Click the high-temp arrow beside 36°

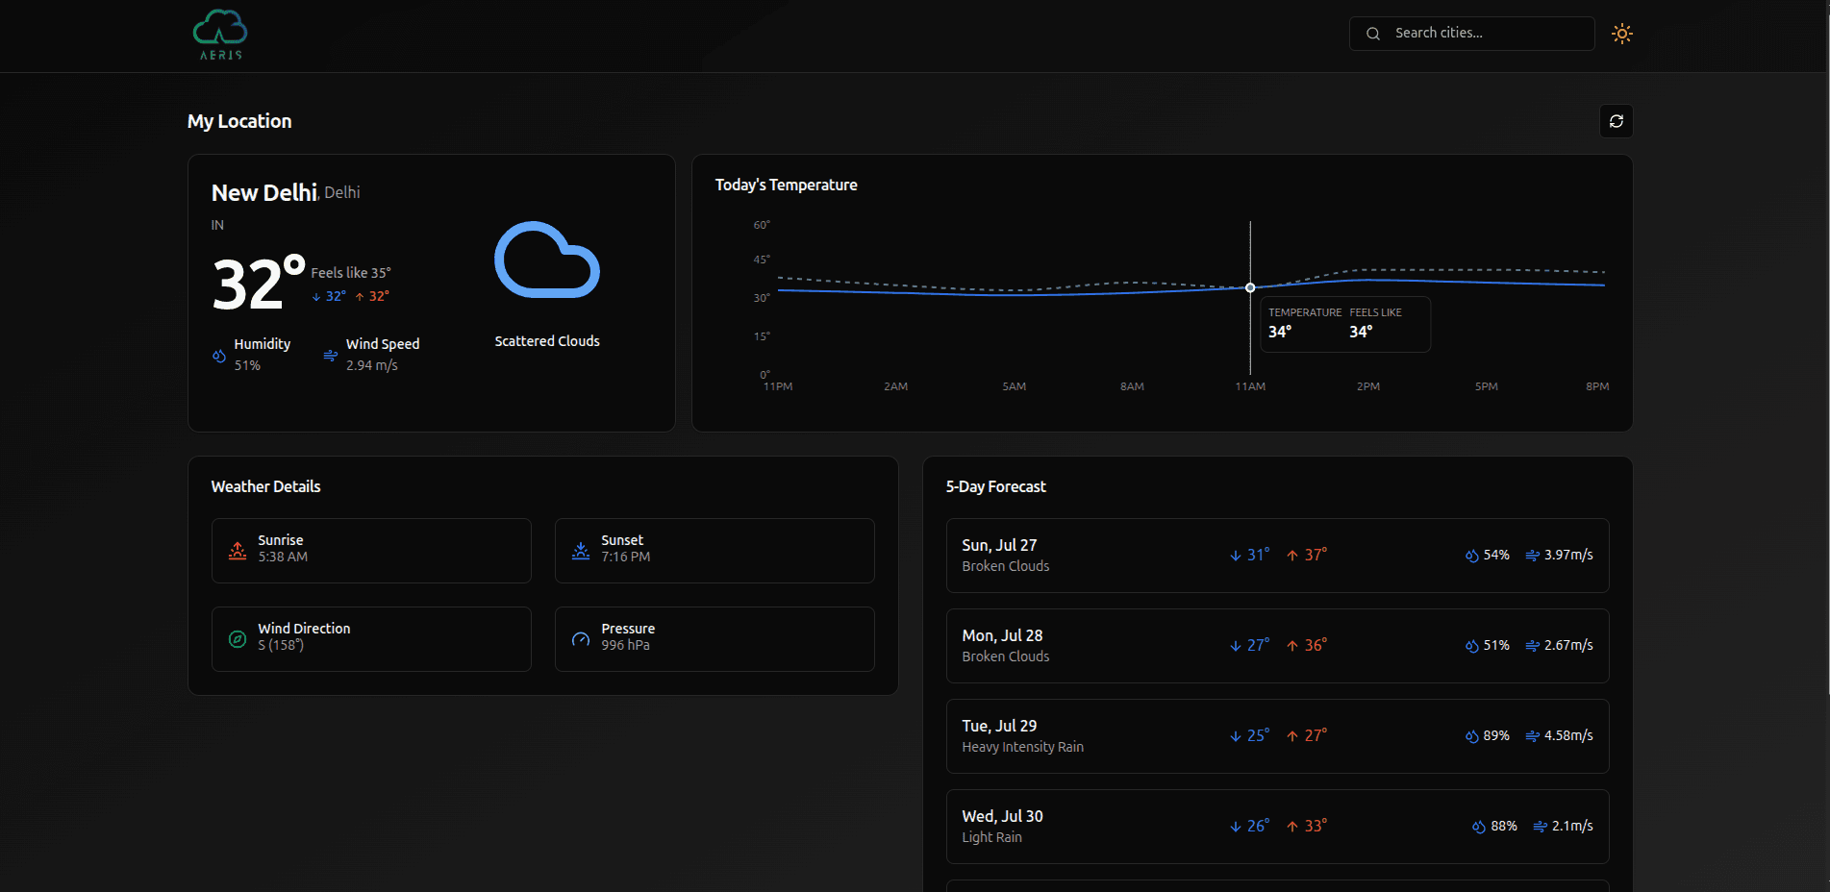click(1292, 646)
